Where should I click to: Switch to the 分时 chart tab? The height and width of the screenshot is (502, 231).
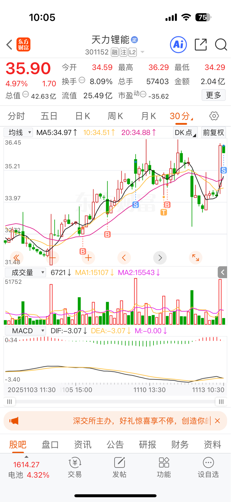pos(16,116)
